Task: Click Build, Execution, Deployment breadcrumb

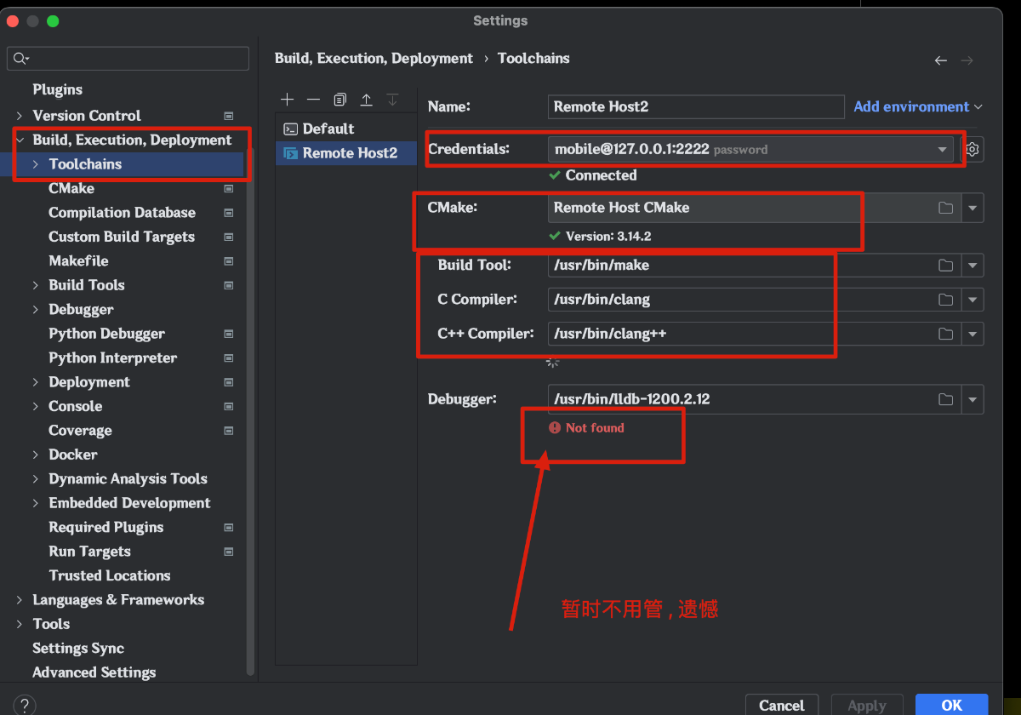Action: point(374,59)
